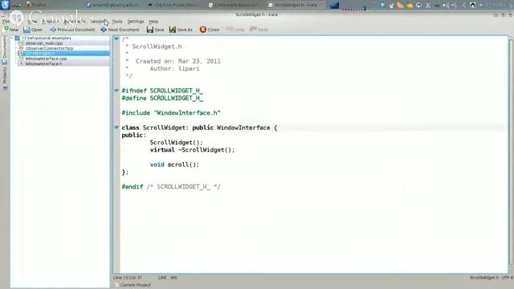Click the virtual ~ScrollWidget(); line

coord(192,150)
